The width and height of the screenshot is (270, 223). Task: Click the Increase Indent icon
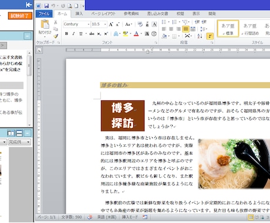204,22
